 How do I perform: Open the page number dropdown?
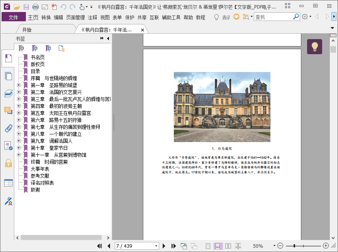[156, 246]
